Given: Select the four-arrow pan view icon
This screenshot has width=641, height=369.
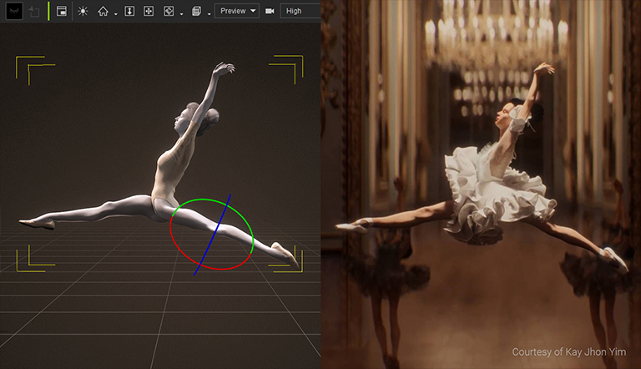Looking at the screenshot, I should pos(149,12).
